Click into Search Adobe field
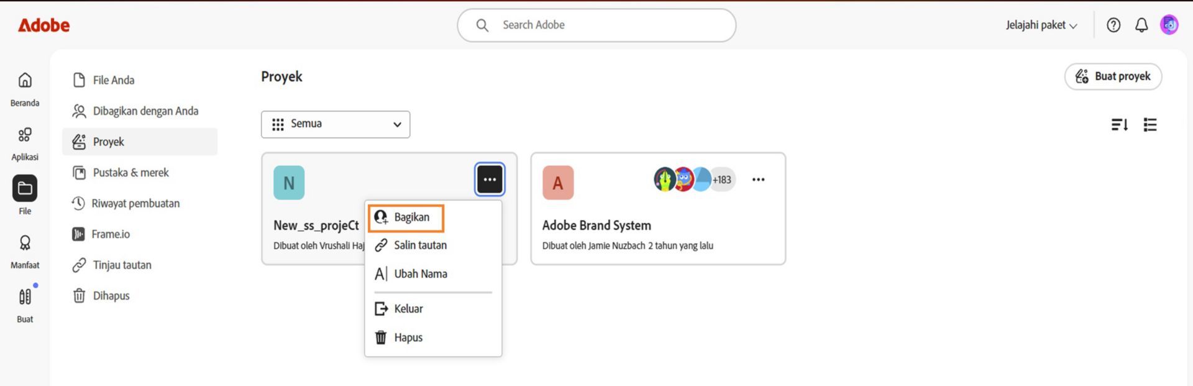1193x386 pixels. point(596,25)
